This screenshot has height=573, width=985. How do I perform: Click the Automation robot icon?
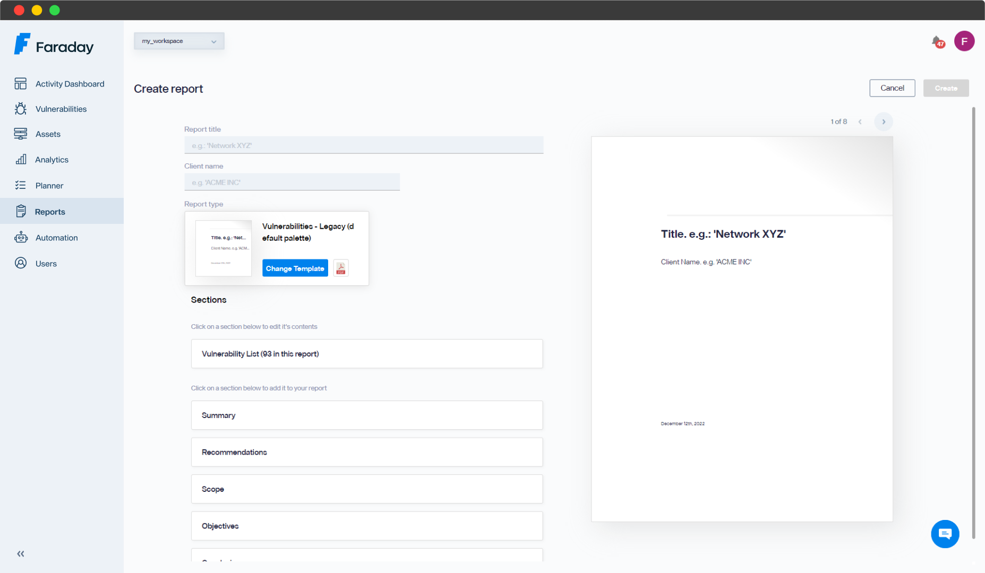click(x=21, y=237)
